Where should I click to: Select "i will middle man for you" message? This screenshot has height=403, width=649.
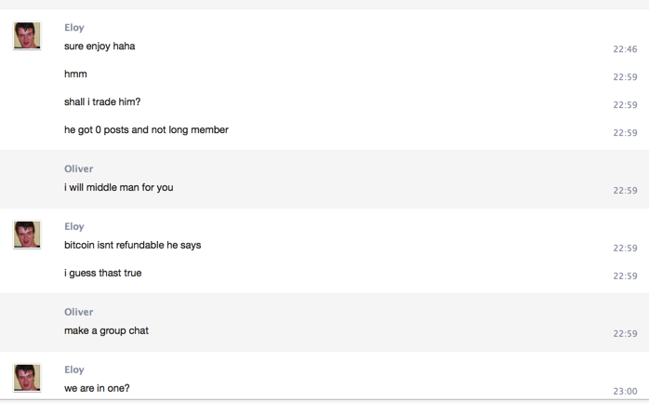pyautogui.click(x=118, y=188)
